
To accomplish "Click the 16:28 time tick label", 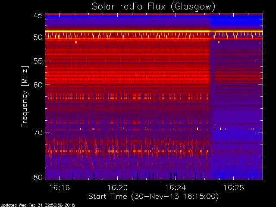I will 234,188.
